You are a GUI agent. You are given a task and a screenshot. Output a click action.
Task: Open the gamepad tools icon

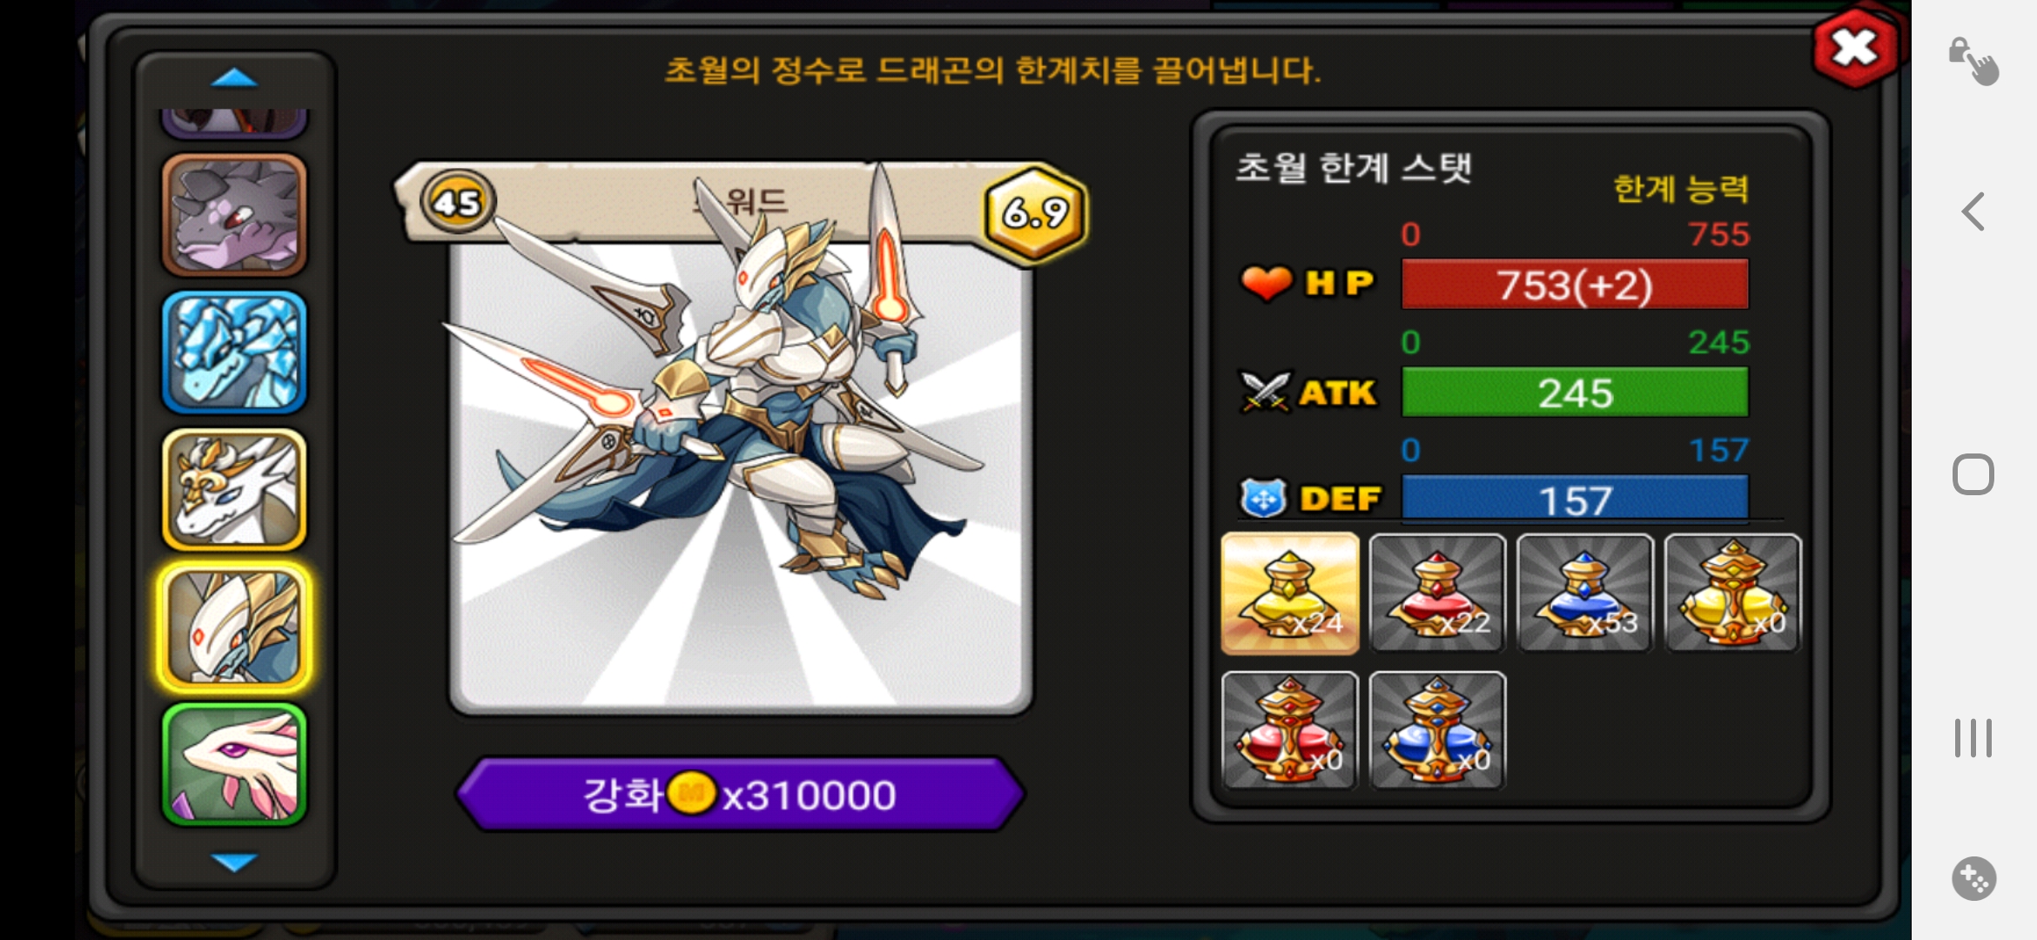[x=1973, y=878]
